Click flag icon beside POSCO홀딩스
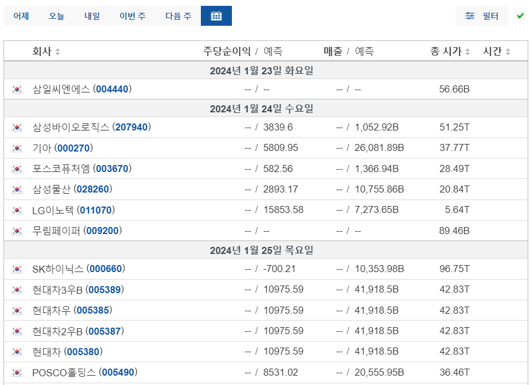 [x=17, y=373]
